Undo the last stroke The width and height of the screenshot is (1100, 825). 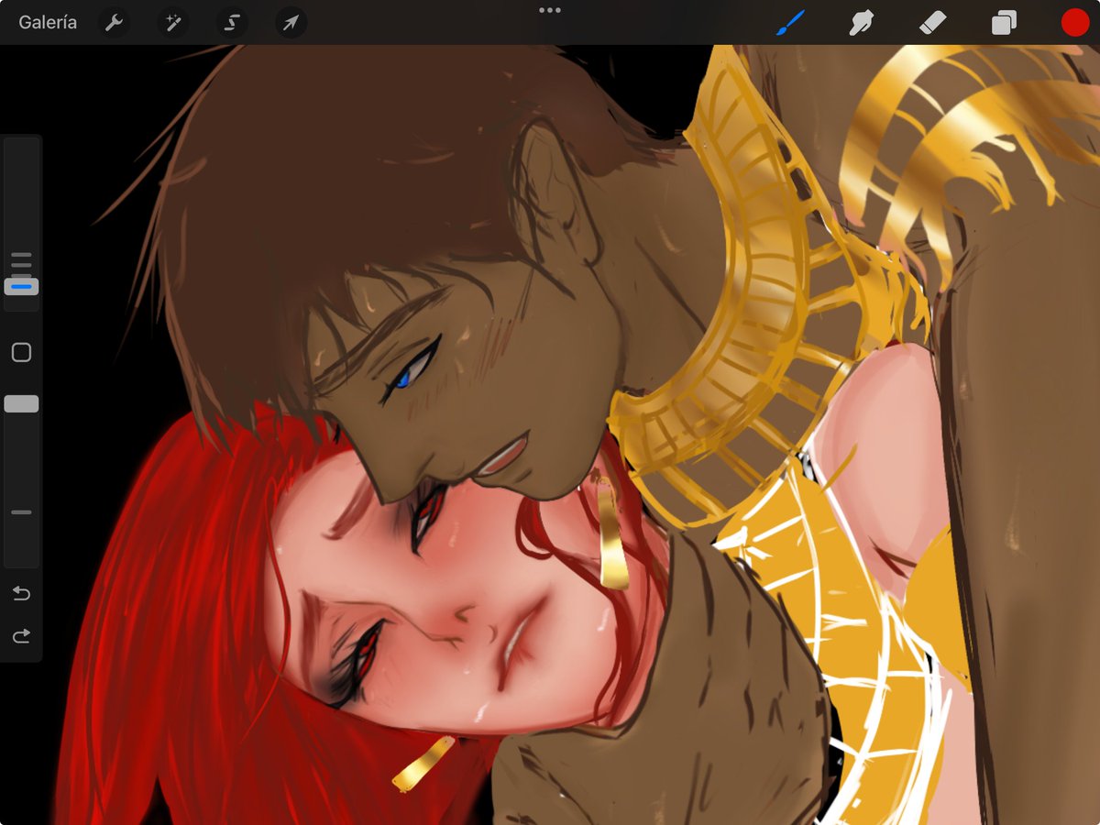click(x=21, y=593)
